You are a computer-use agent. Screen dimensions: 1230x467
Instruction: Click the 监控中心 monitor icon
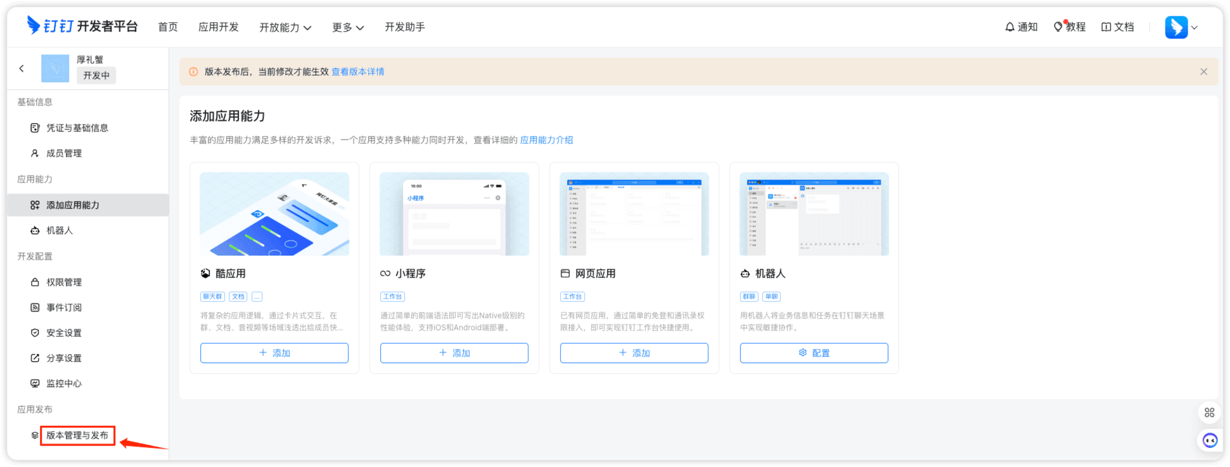point(35,383)
